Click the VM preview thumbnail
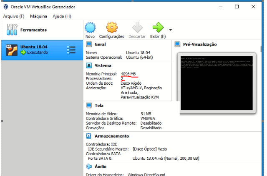267x176 pixels. [x=216, y=83]
